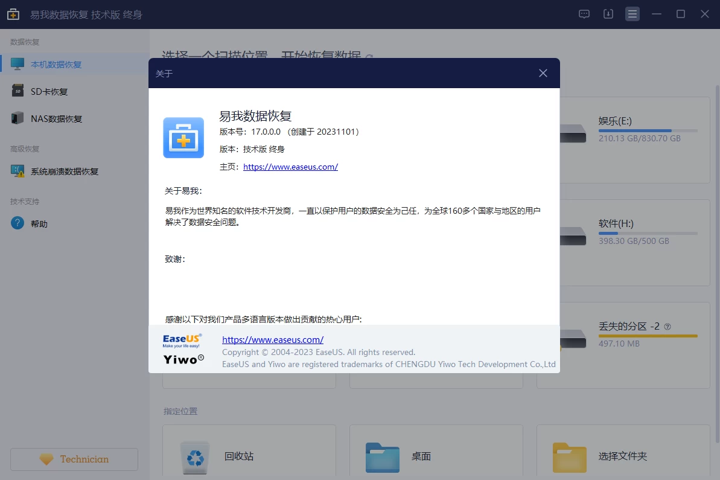Click the app logo in title bar

coord(13,14)
